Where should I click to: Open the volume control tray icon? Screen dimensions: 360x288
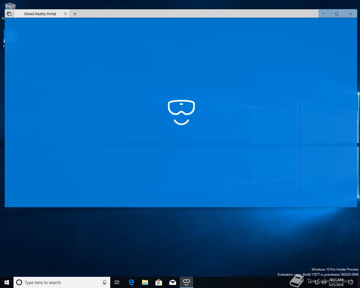tap(324, 282)
